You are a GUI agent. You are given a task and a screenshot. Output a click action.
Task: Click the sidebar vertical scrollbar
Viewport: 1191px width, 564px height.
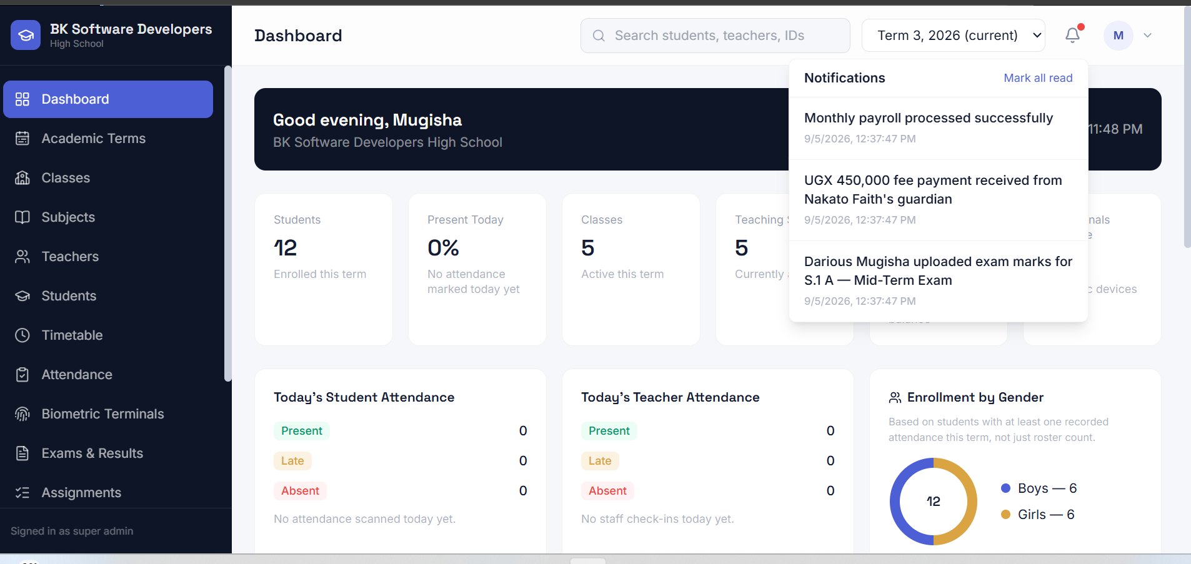point(227,224)
